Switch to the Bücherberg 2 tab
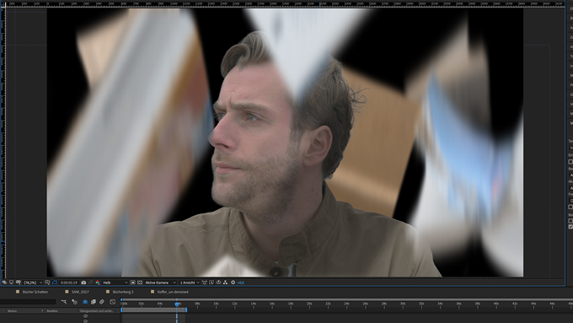 point(123,292)
